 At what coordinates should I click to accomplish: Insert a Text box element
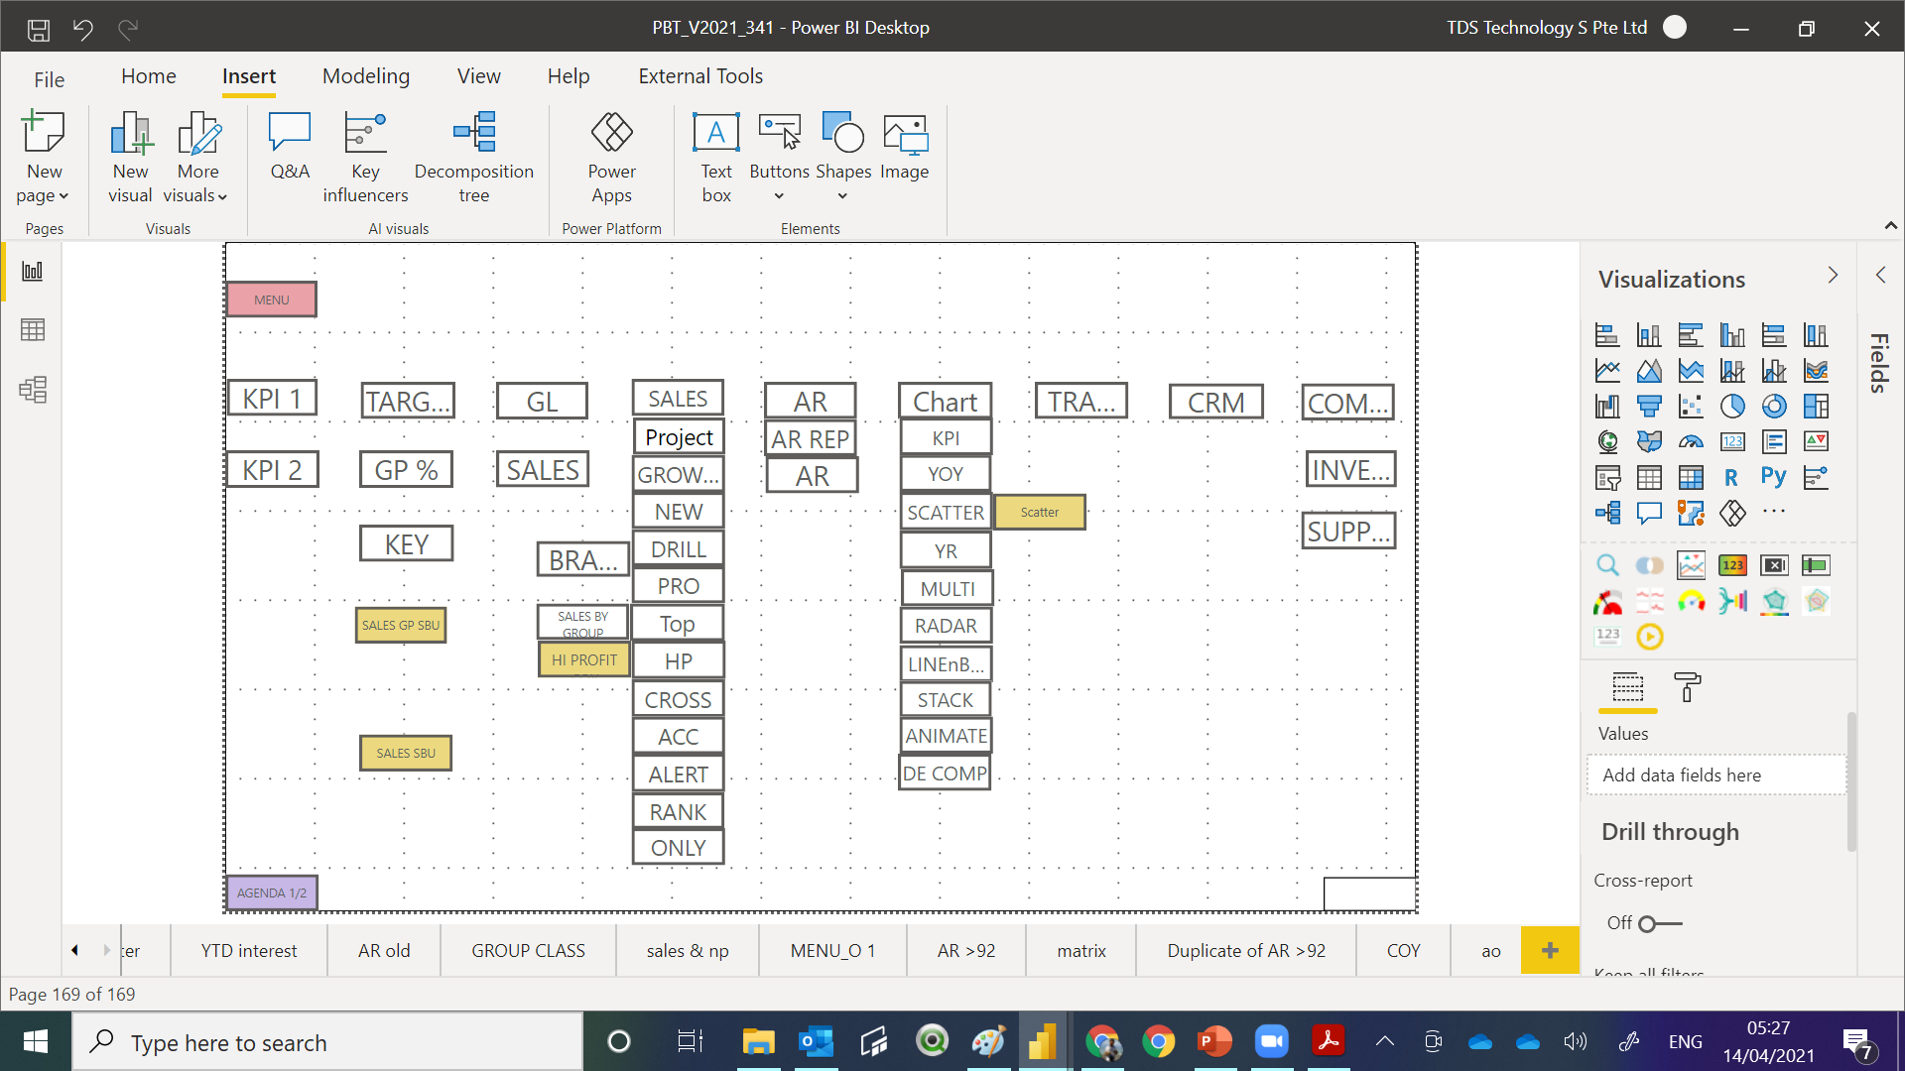point(716,158)
